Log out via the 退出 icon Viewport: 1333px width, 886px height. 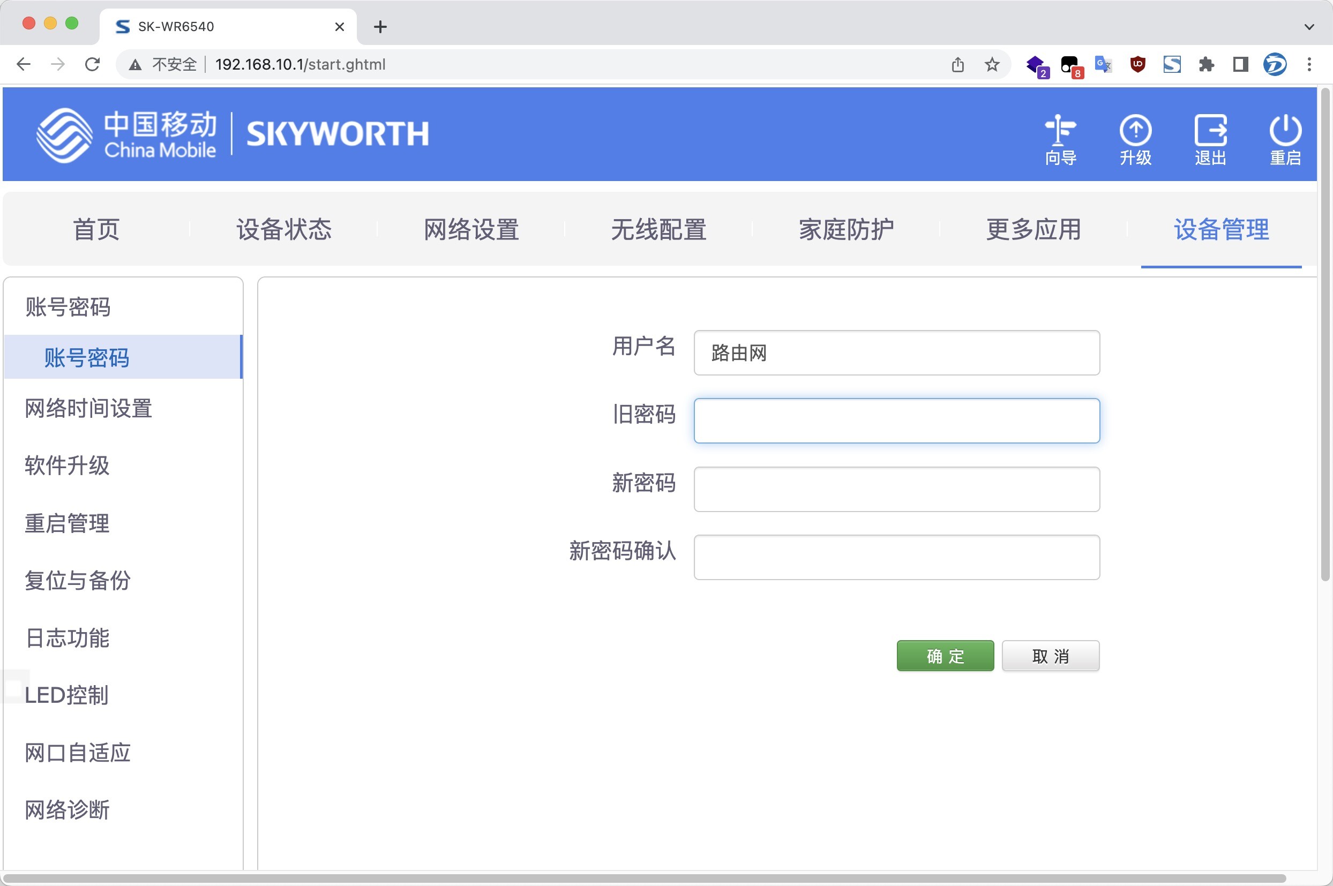click(x=1210, y=138)
